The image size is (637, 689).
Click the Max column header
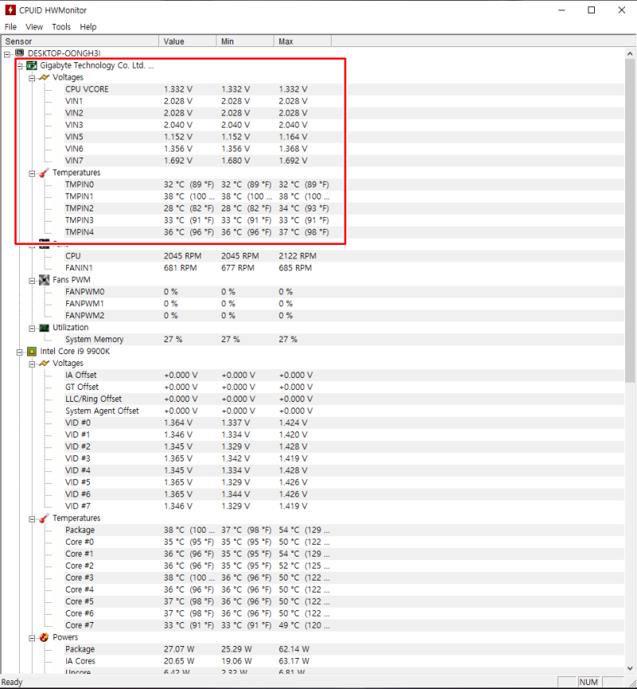[x=303, y=41]
